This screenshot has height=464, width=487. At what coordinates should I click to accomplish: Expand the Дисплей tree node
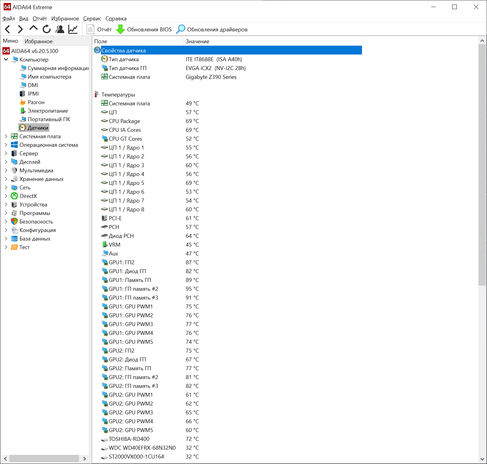tap(6, 162)
